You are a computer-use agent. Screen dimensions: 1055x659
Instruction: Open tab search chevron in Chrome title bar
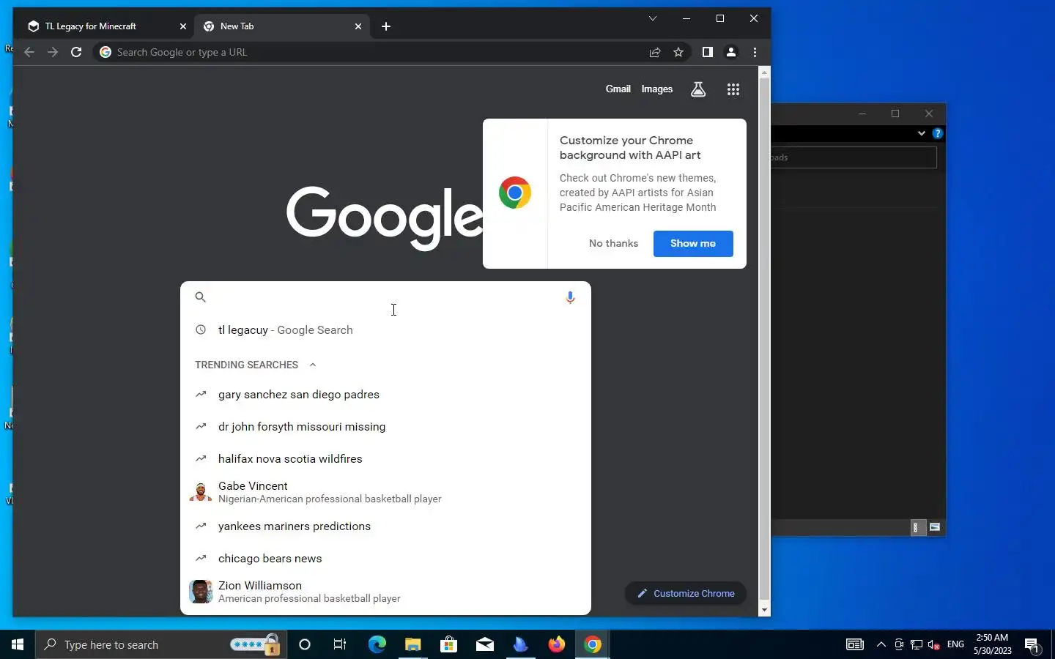tap(653, 18)
